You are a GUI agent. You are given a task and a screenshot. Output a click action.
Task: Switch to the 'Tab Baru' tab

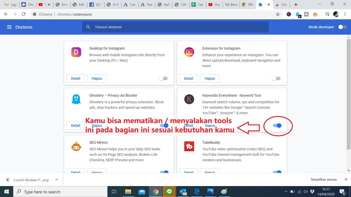231,4
